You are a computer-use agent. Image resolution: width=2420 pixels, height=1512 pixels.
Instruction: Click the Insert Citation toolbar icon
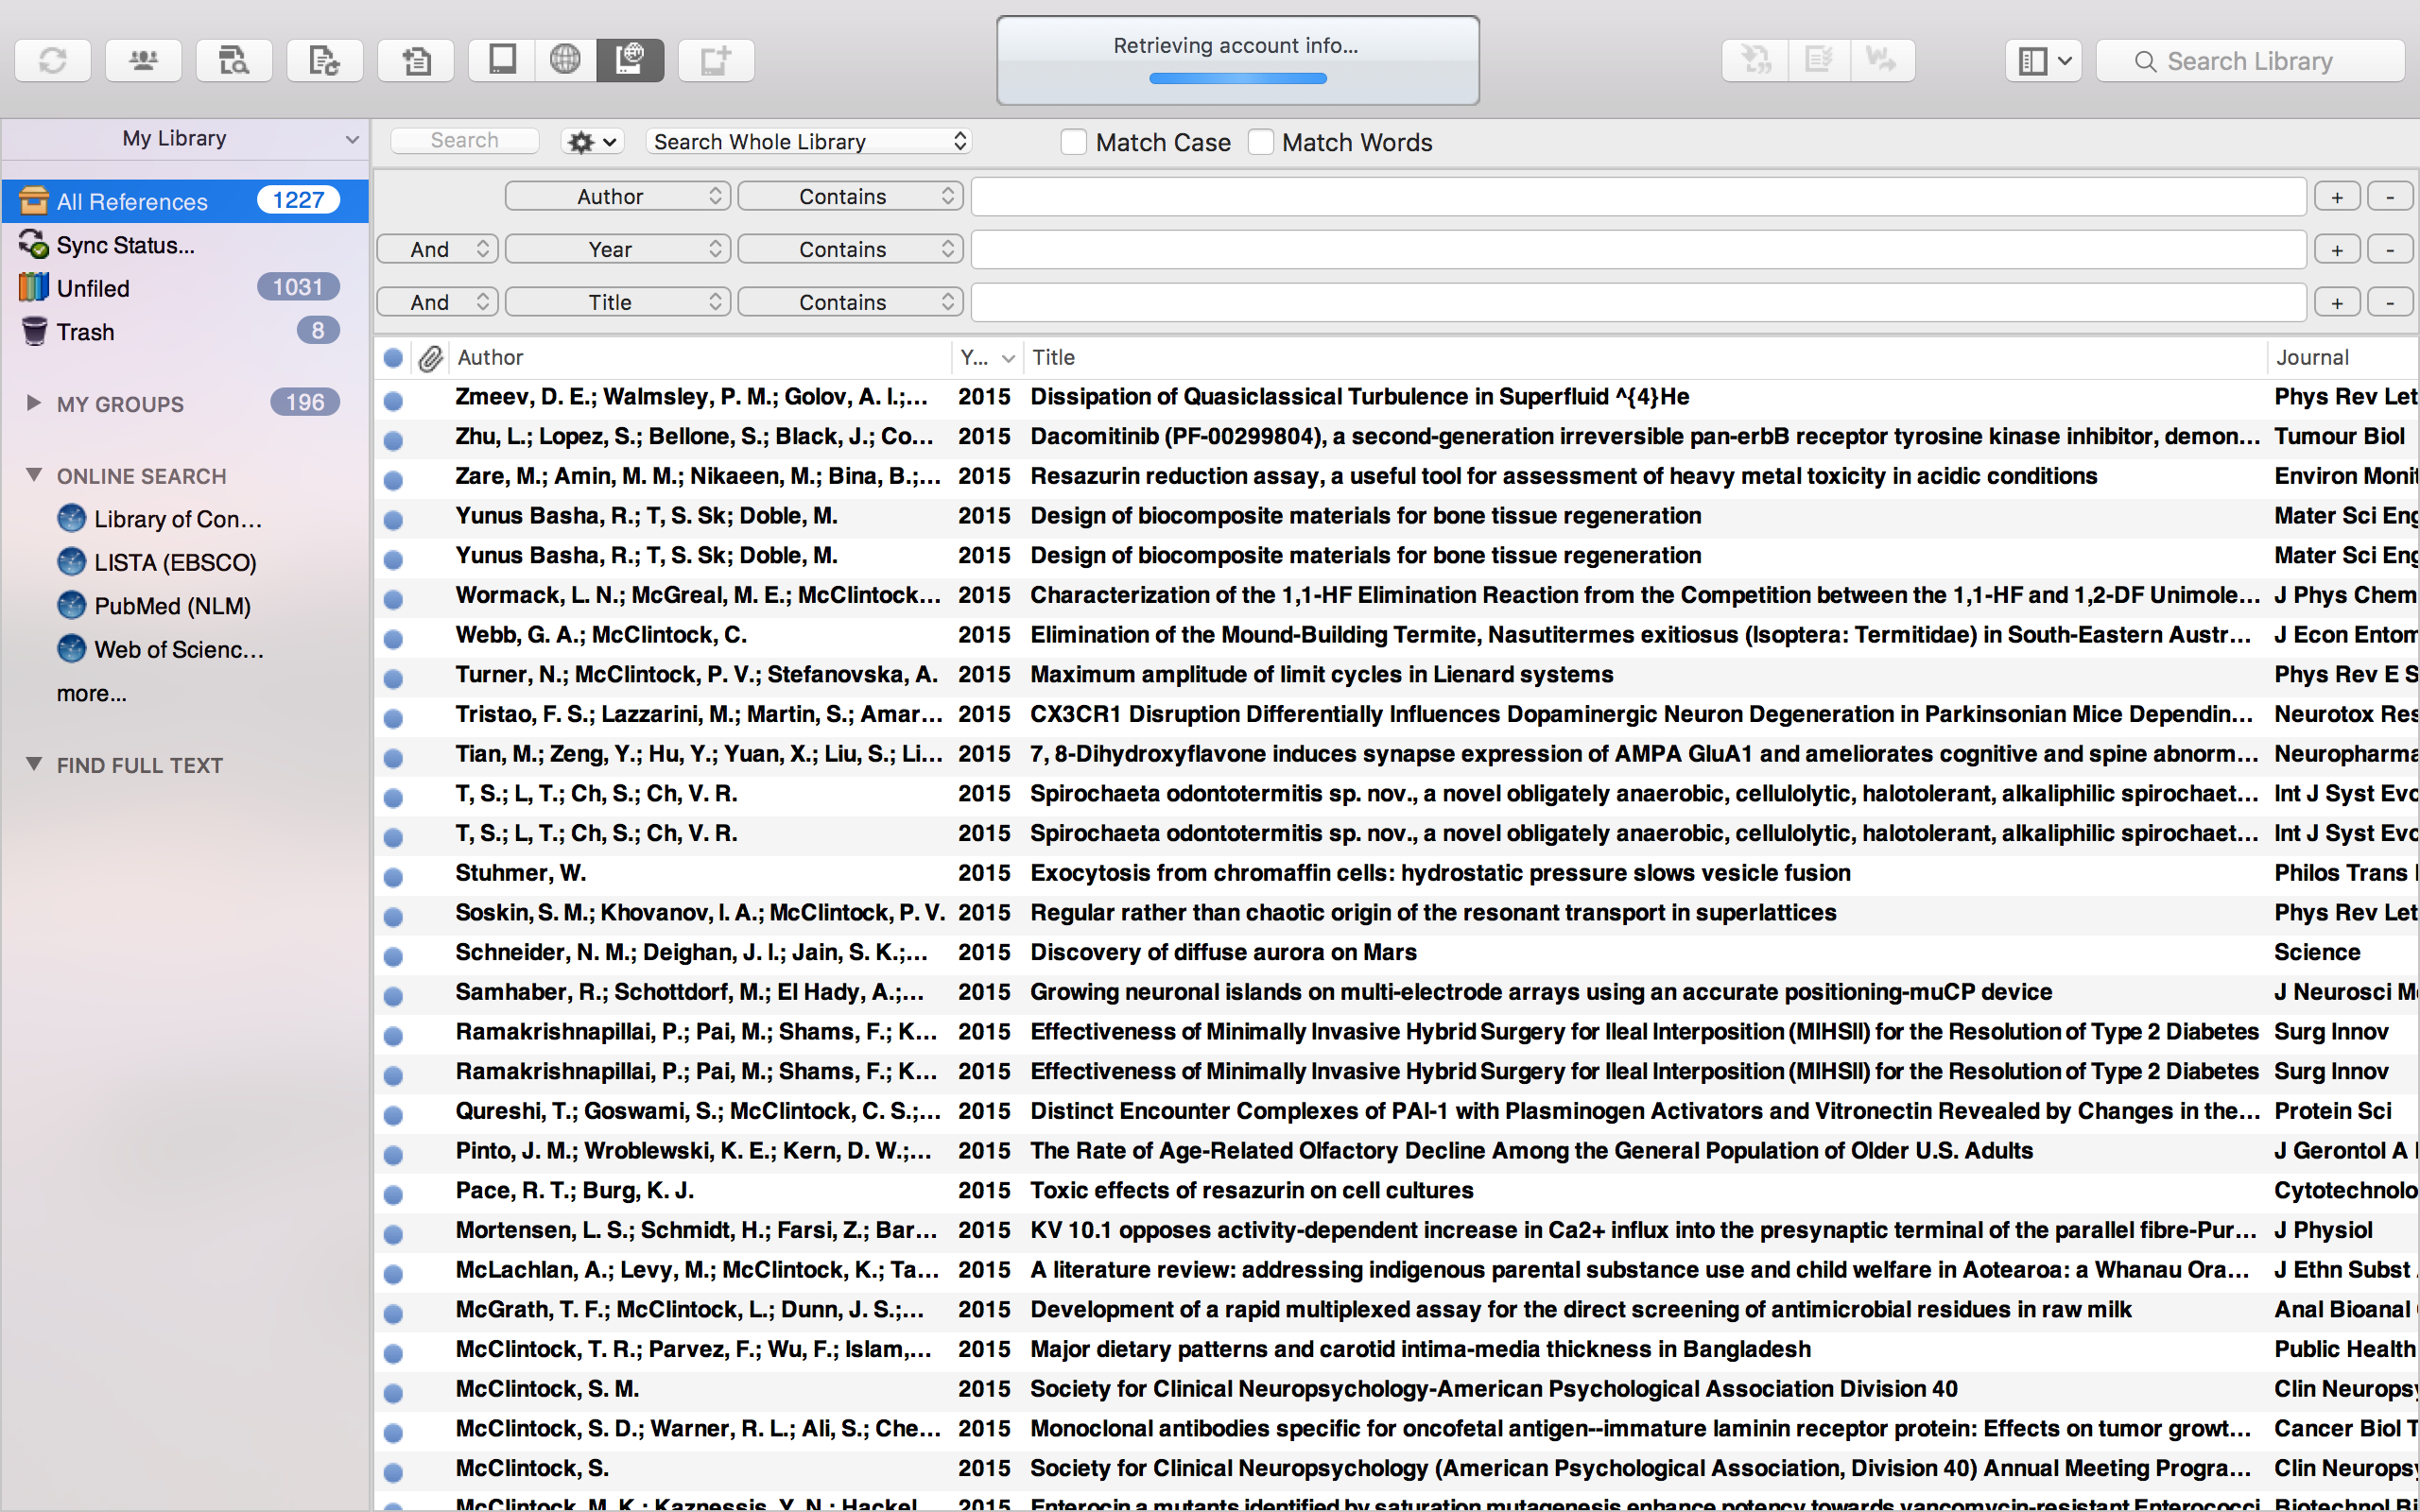pyautogui.click(x=1755, y=61)
